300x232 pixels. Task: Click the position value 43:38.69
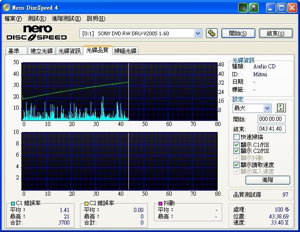click(279, 216)
